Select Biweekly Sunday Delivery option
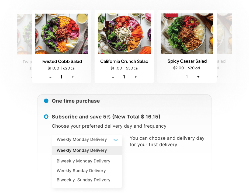The width and height of the screenshot is (249, 196). point(84,180)
